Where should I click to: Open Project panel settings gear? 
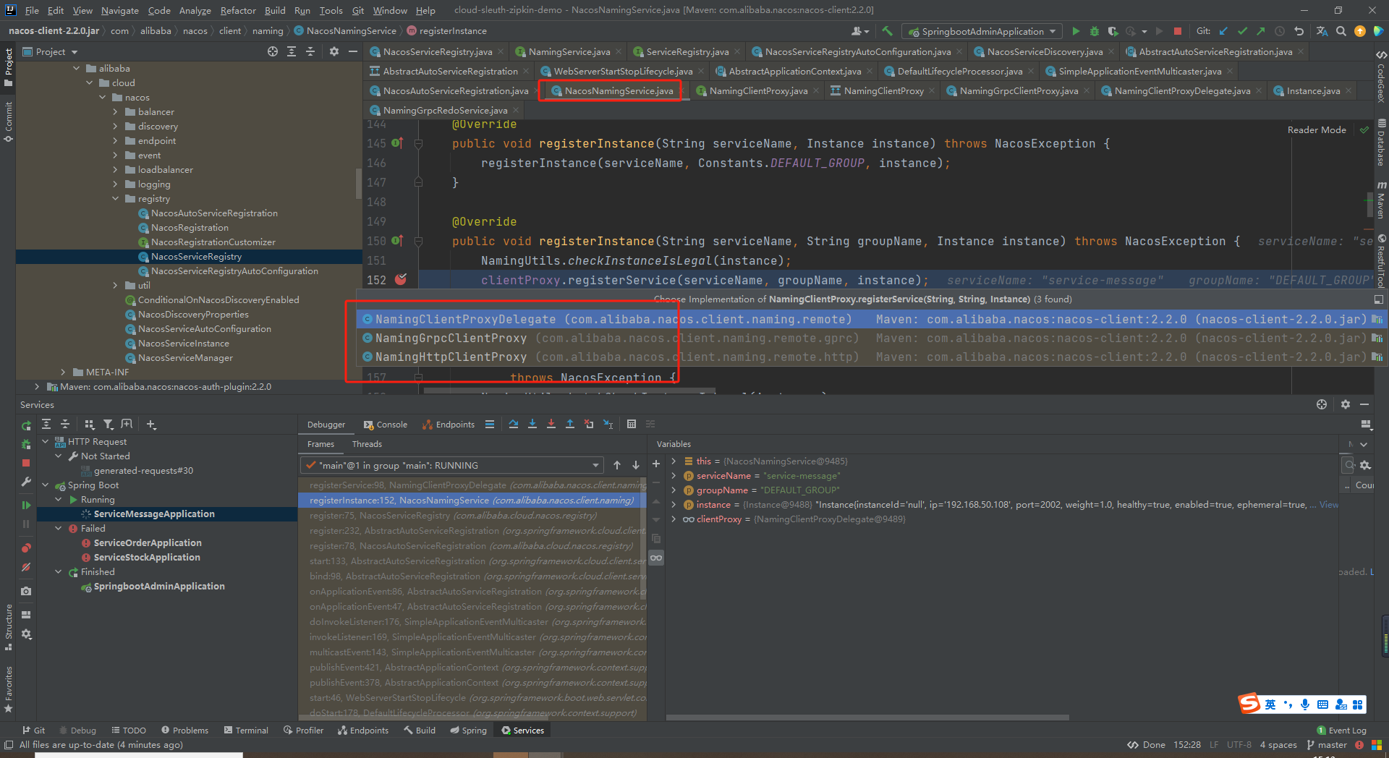(334, 51)
